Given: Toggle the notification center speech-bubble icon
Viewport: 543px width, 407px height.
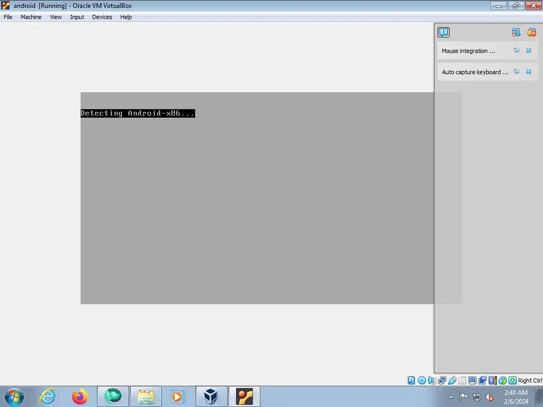Looking at the screenshot, I should [444, 32].
